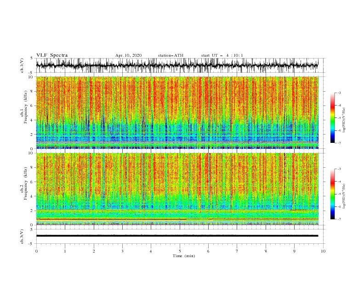
Task: Click the "4" kHz tick of ch.1 spectrogram
Action: pyautogui.click(x=32, y=120)
